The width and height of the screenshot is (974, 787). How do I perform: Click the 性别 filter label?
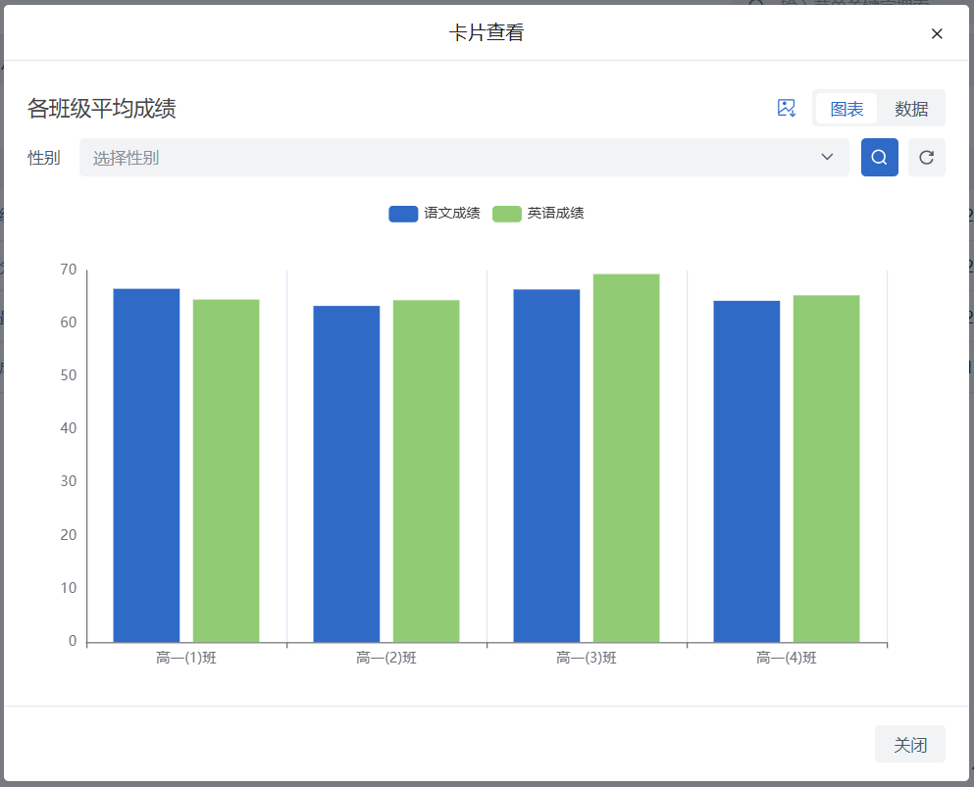44,158
